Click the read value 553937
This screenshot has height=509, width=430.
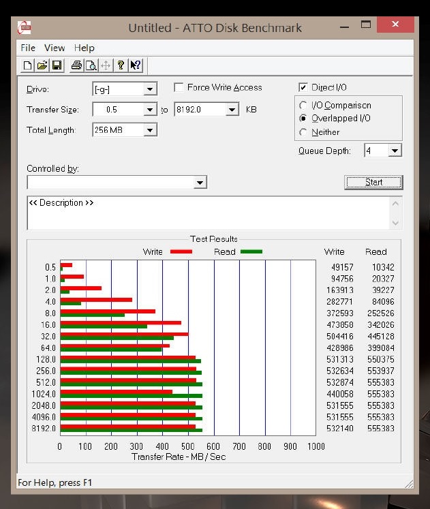tap(381, 371)
